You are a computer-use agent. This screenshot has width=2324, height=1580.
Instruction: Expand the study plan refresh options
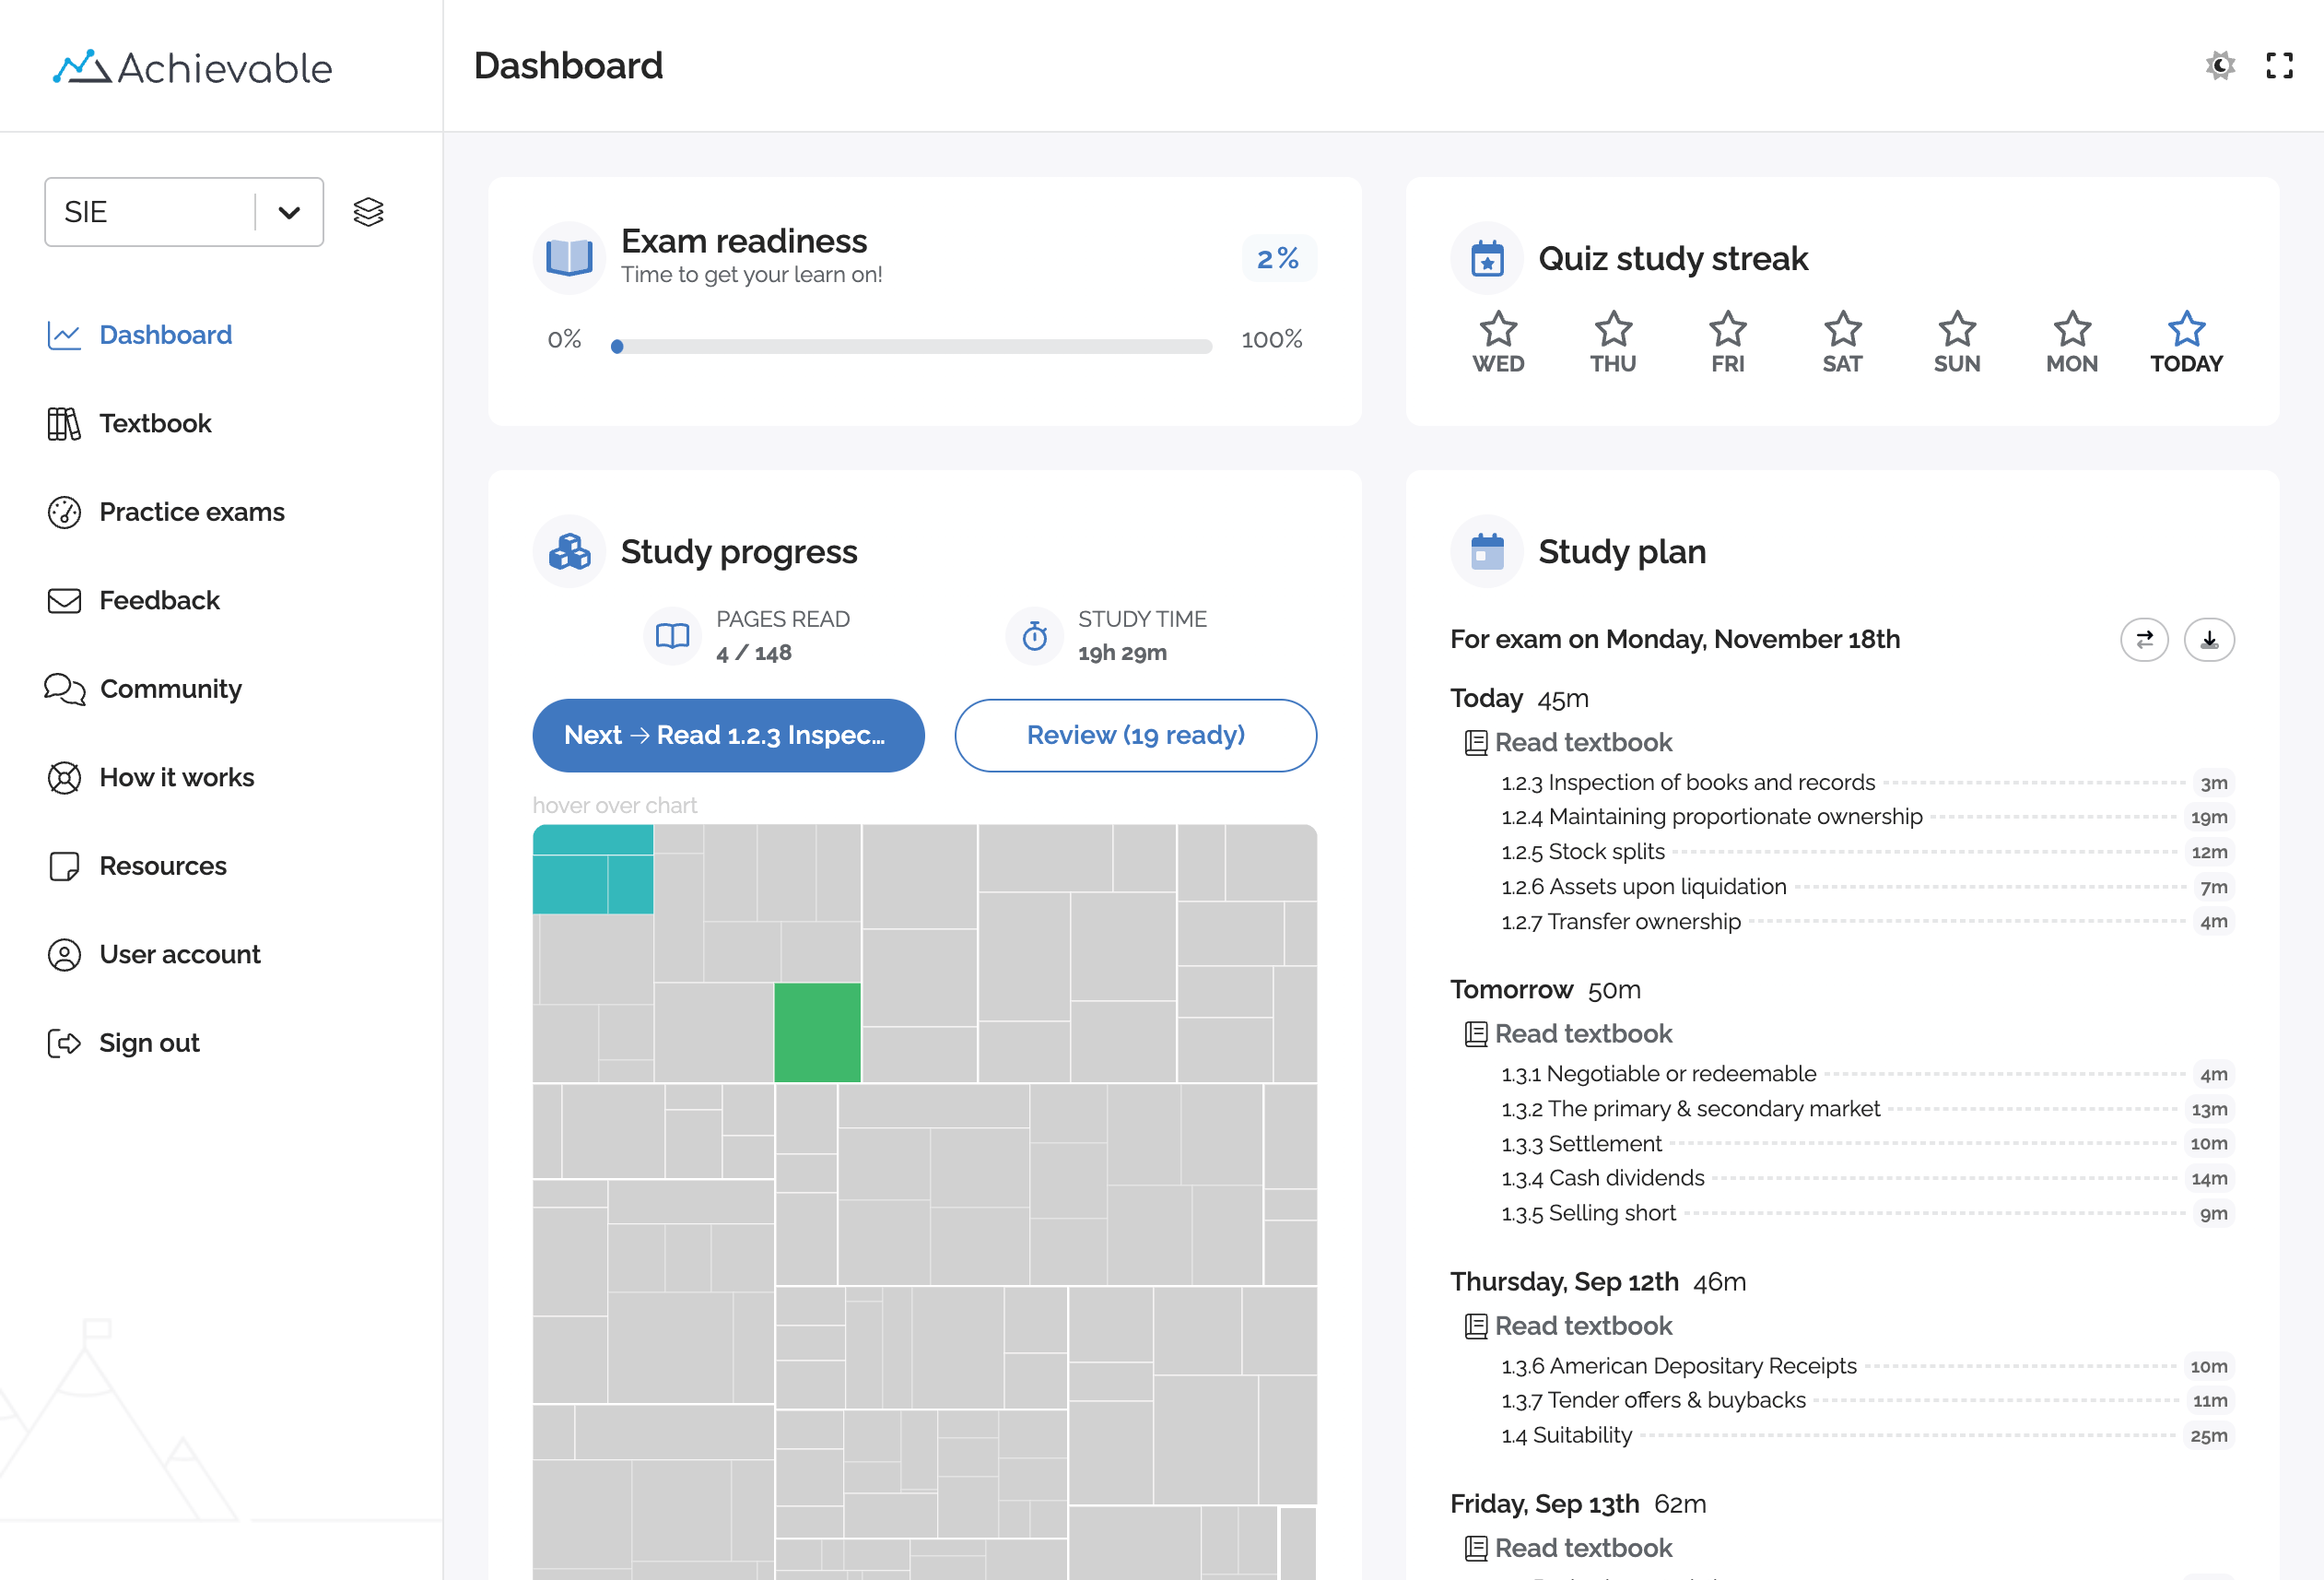[x=2144, y=638]
